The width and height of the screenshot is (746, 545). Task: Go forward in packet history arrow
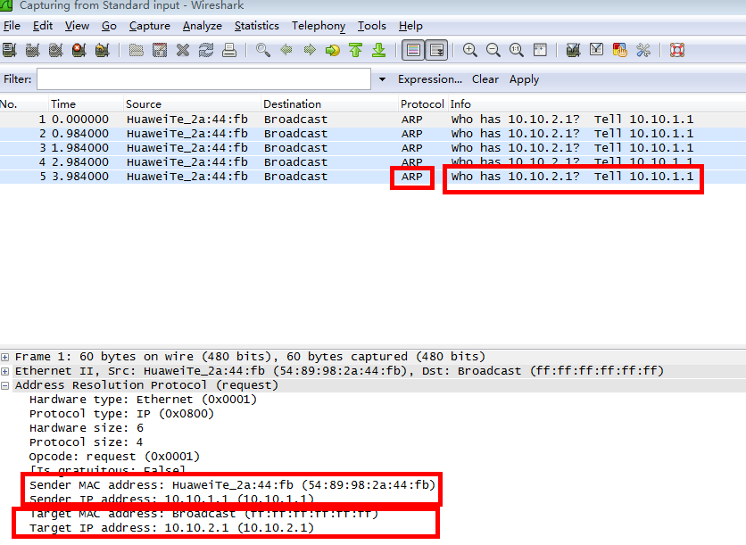point(310,50)
